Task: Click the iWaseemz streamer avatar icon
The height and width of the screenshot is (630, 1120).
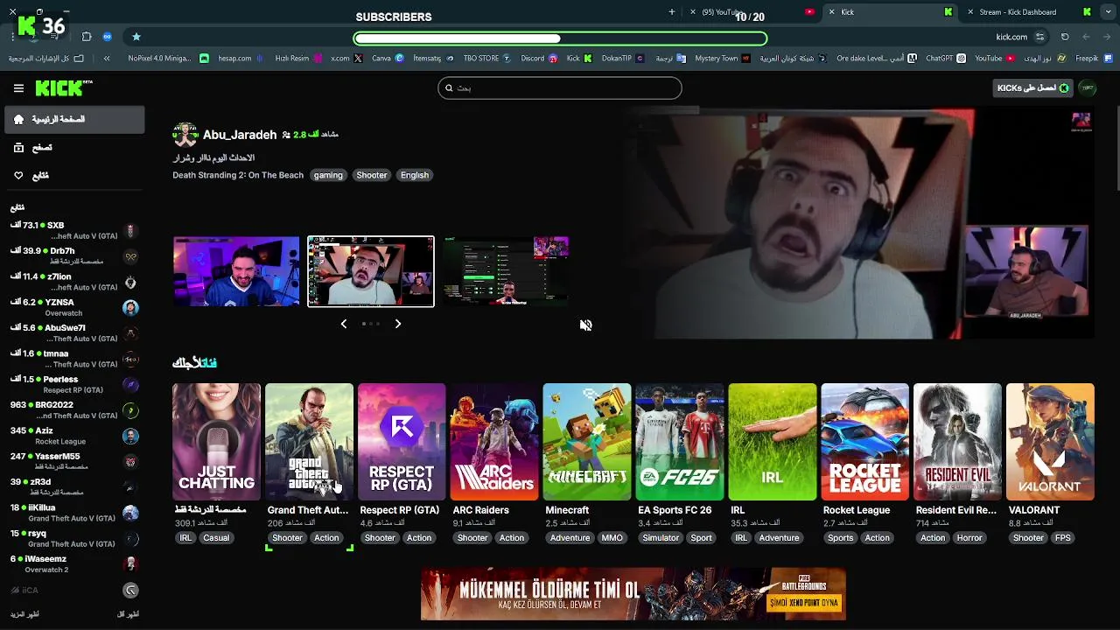Action: 130,564
